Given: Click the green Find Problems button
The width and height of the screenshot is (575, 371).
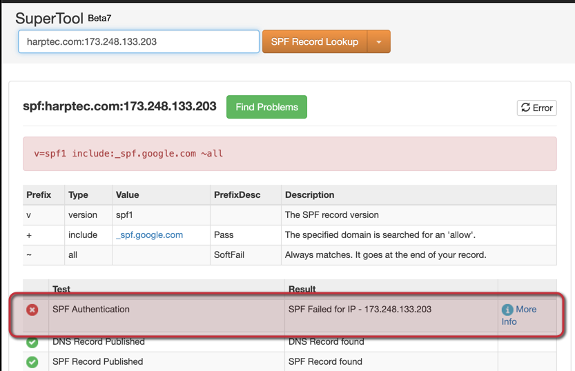Looking at the screenshot, I should tap(266, 107).
